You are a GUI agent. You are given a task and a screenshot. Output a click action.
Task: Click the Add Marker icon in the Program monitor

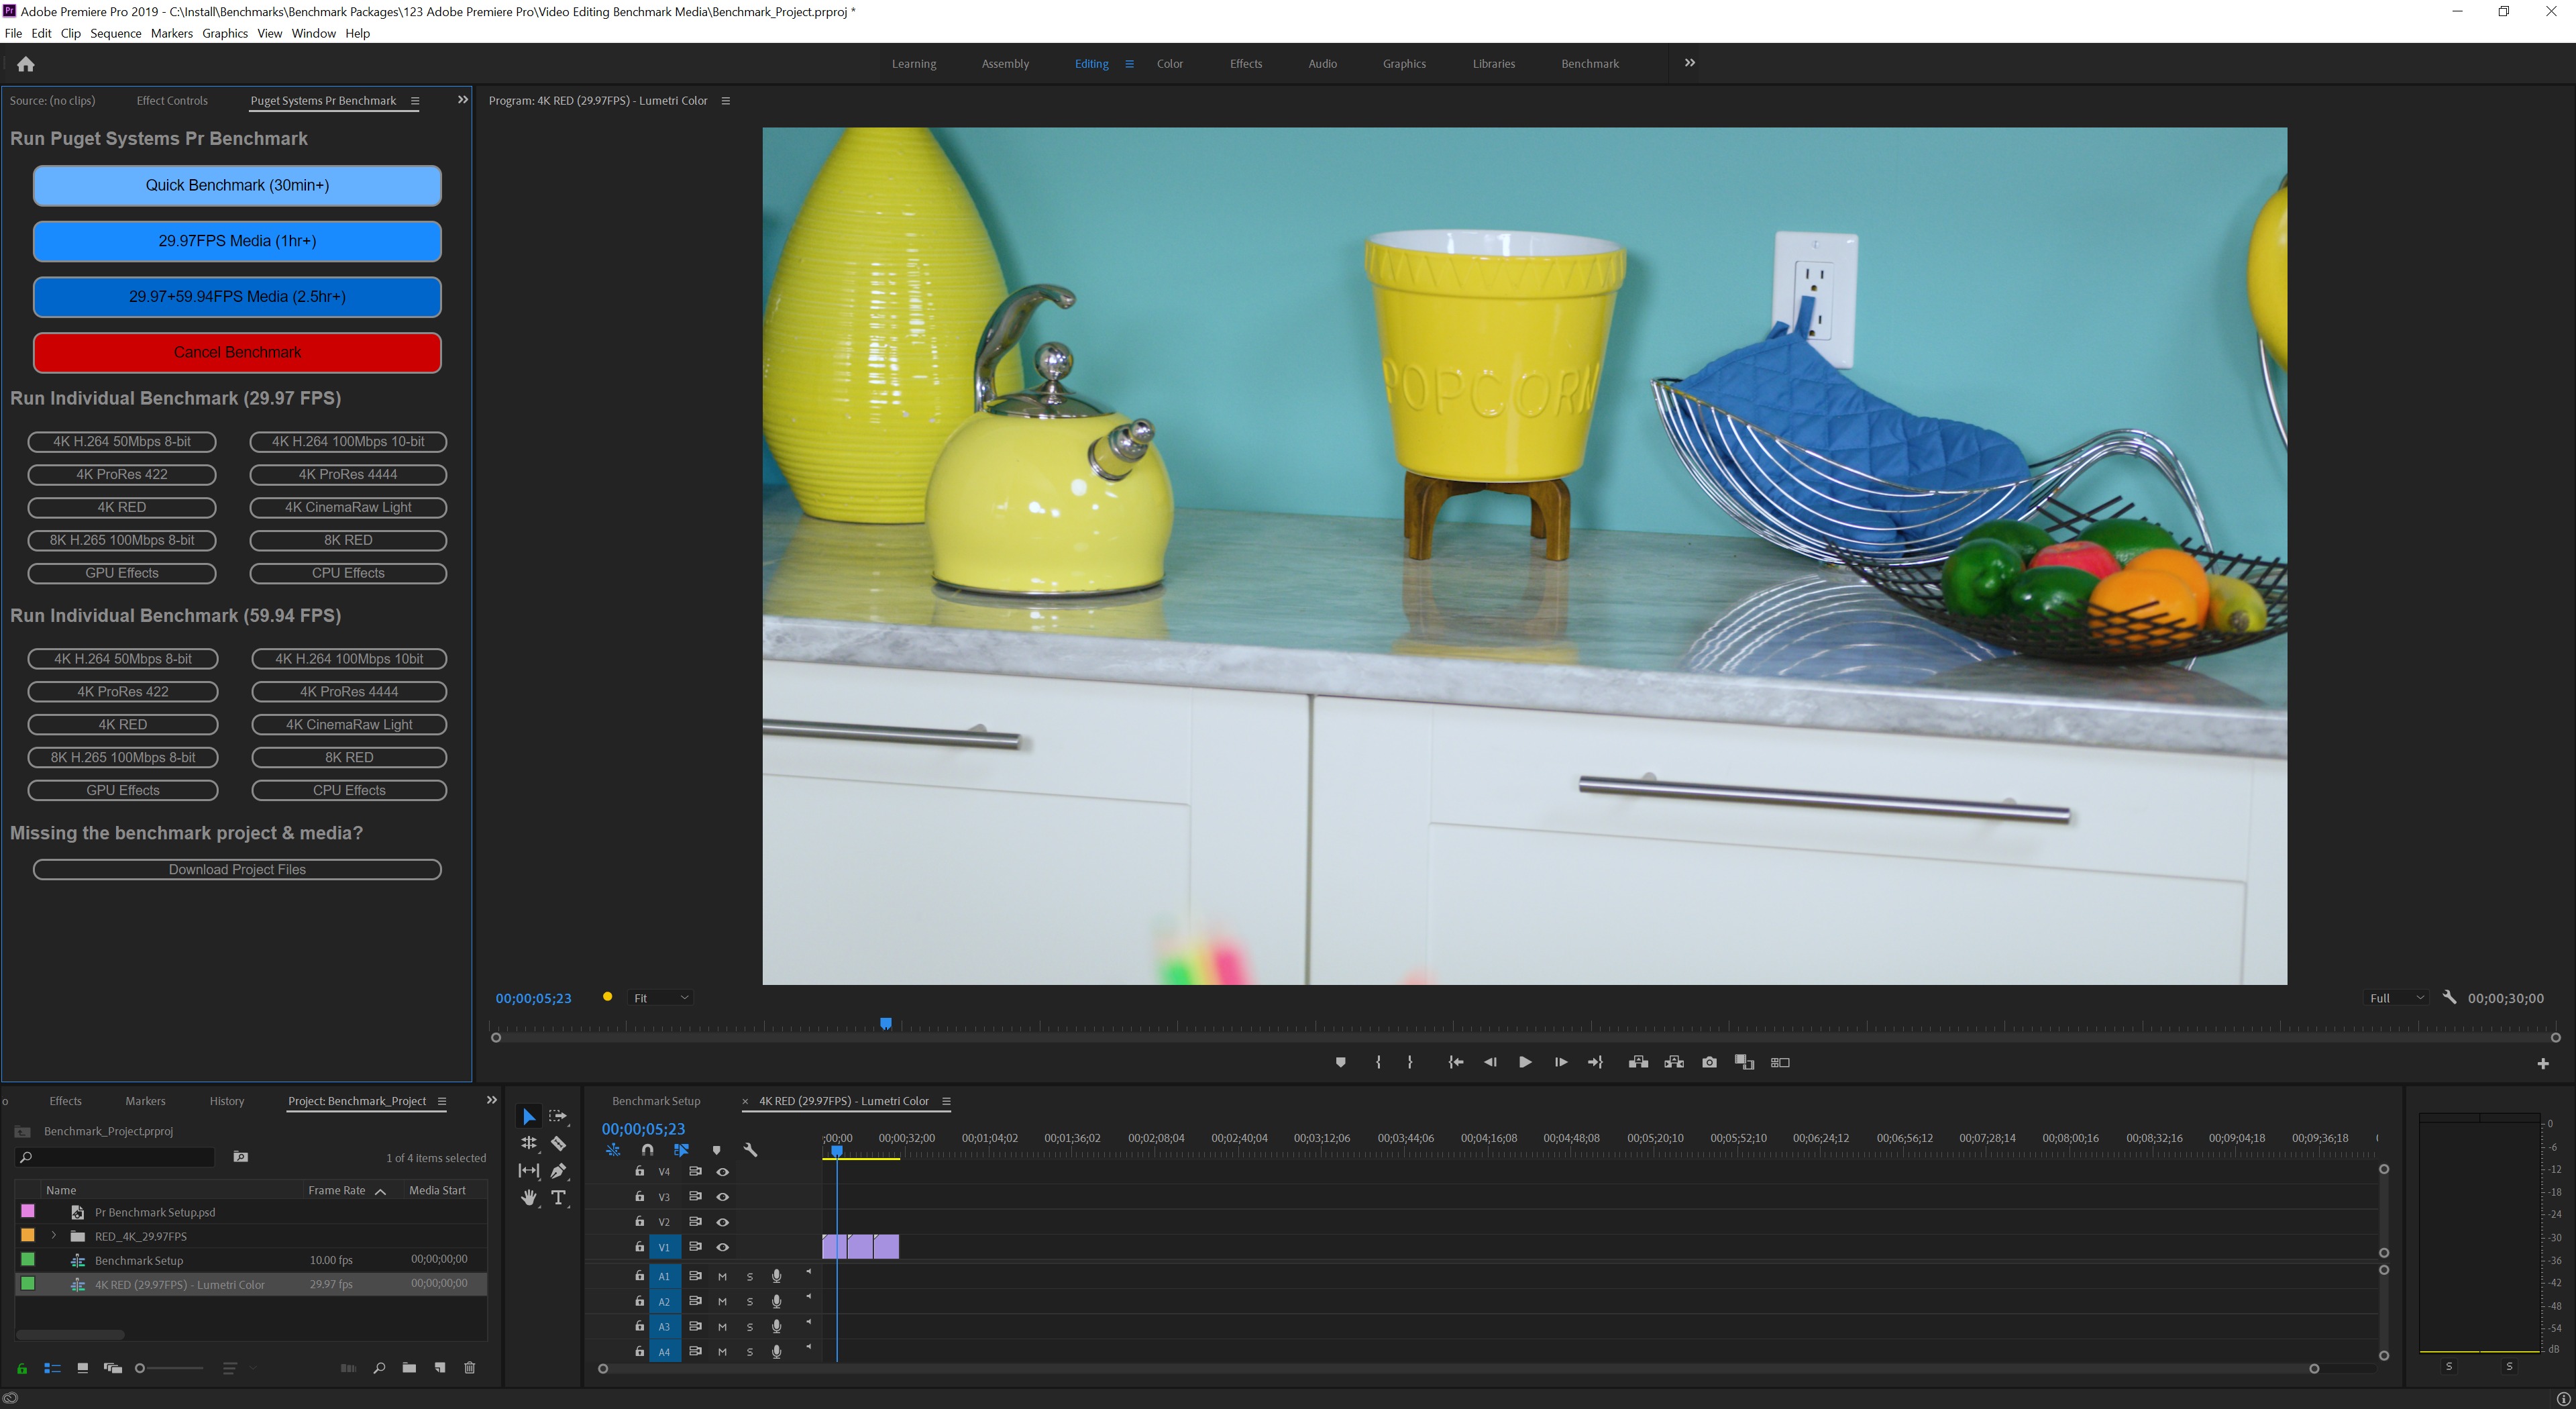[1341, 1062]
